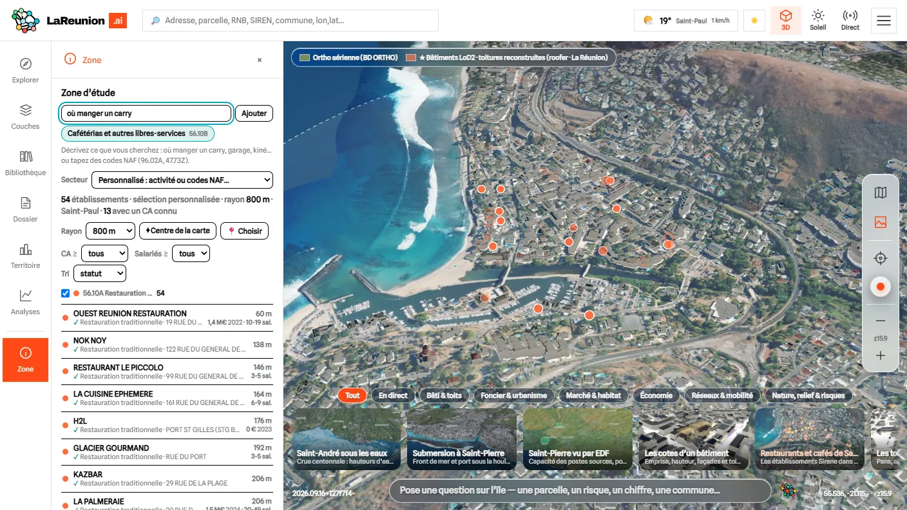Open the Explorer sidebar section
This screenshot has height=510, width=907.
click(25, 70)
